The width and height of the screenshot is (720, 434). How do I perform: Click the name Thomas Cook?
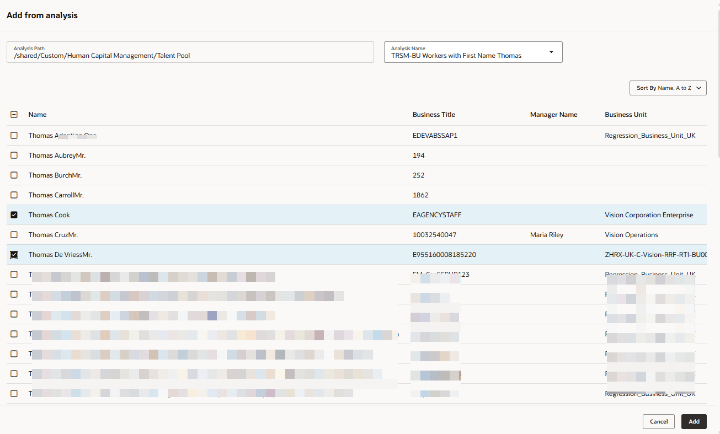(x=49, y=215)
